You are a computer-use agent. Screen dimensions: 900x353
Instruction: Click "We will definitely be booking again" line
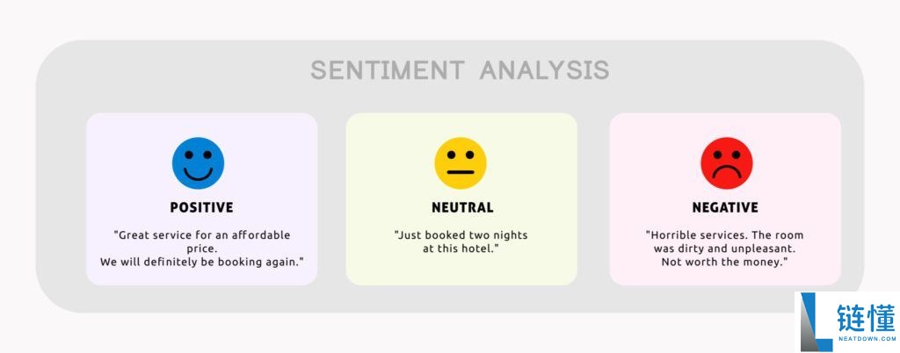(201, 263)
